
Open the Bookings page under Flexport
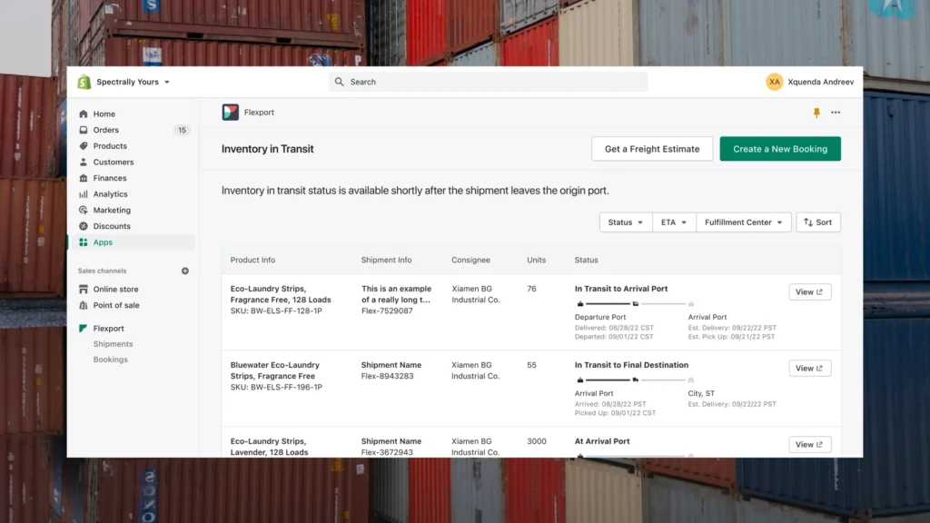(110, 359)
